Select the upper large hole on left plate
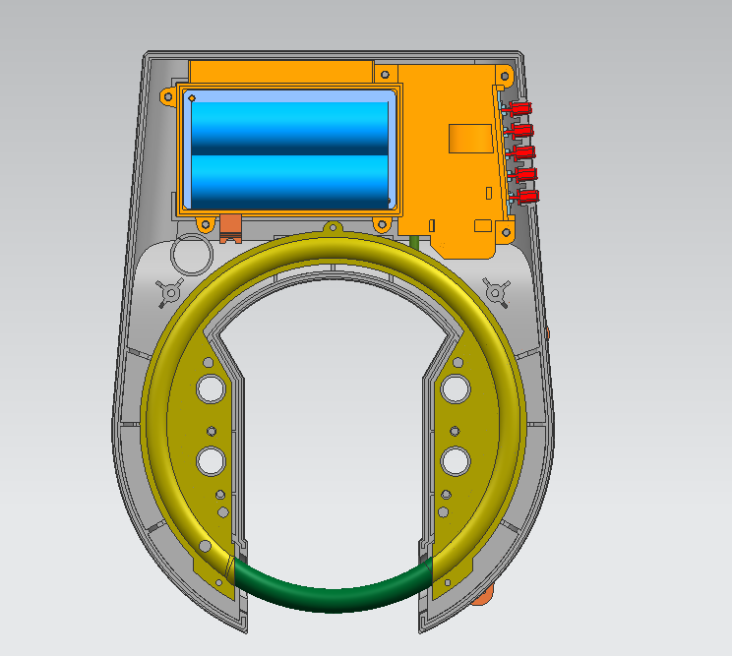The image size is (732, 656). pyautogui.click(x=211, y=388)
